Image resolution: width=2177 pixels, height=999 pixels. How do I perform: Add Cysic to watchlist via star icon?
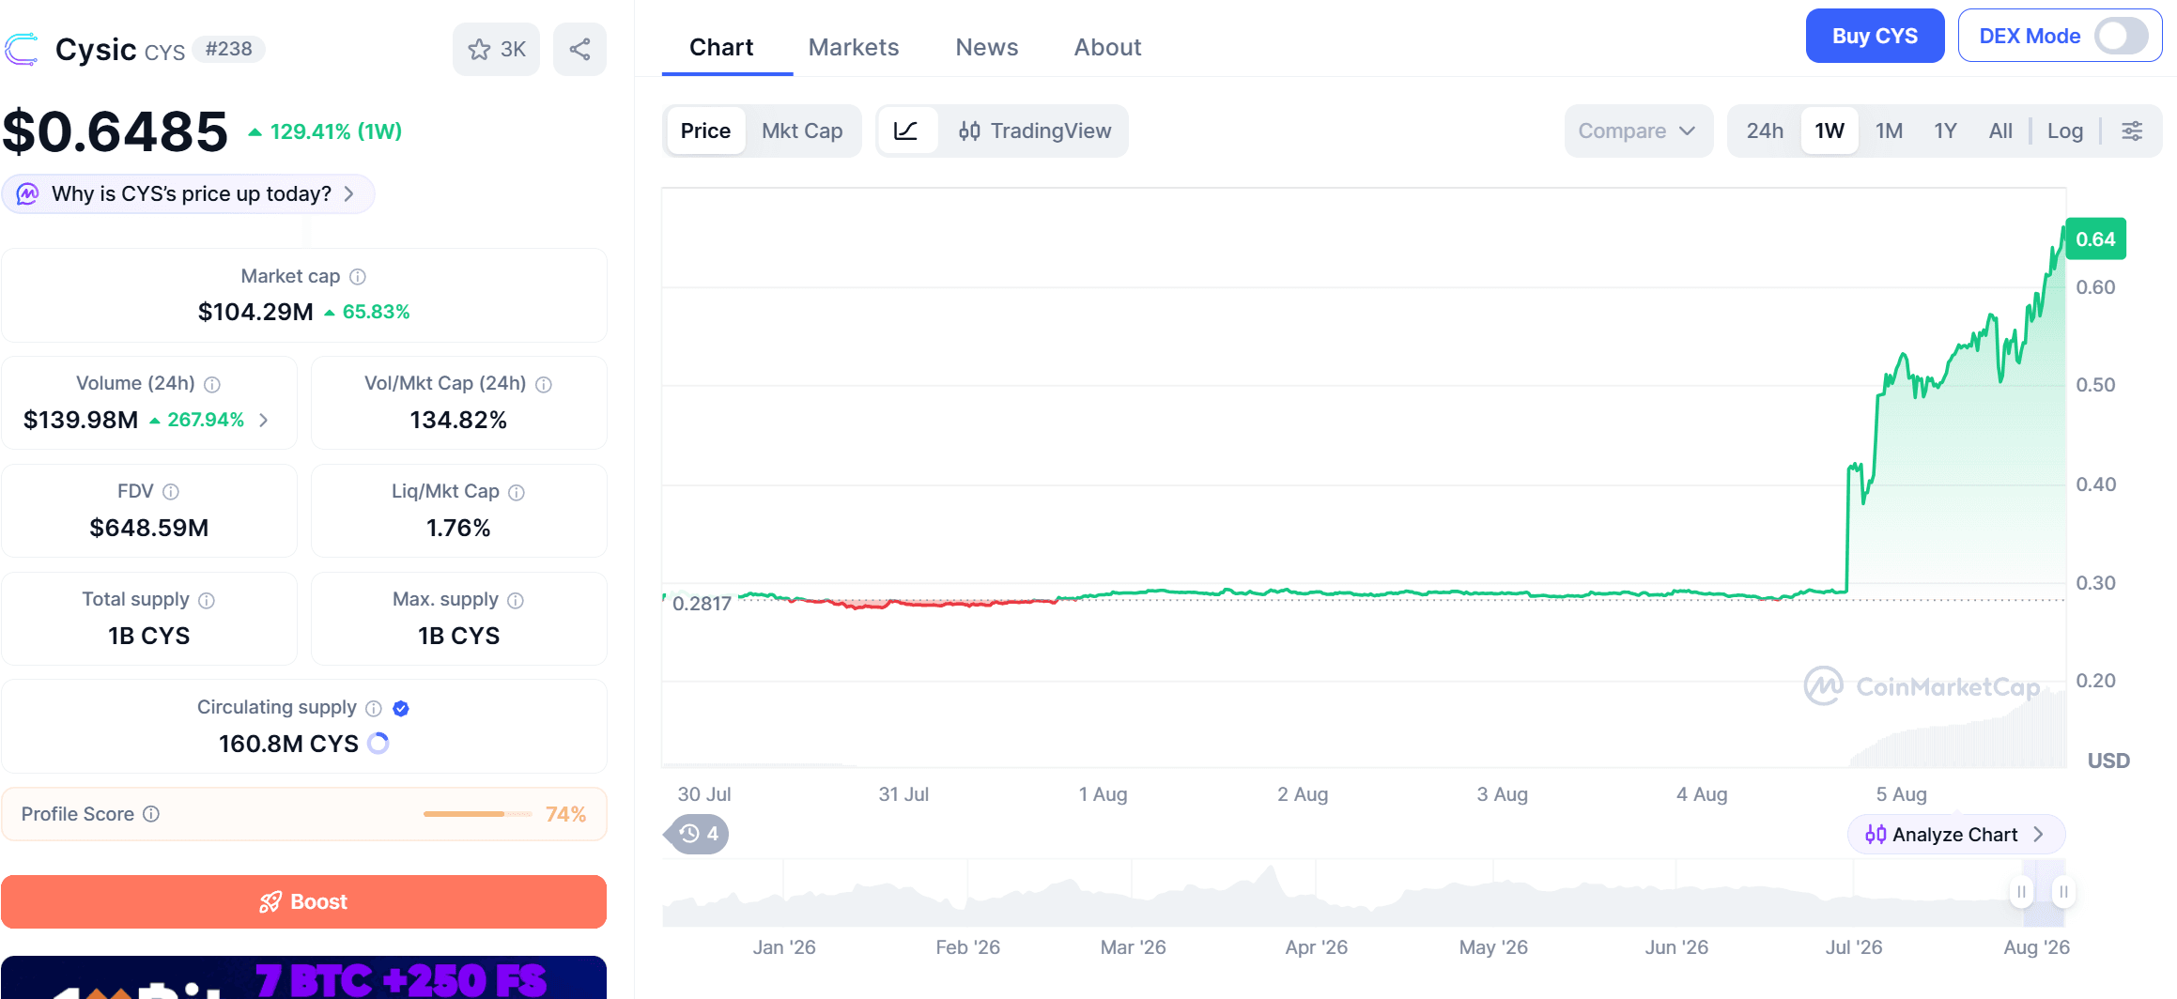496,49
